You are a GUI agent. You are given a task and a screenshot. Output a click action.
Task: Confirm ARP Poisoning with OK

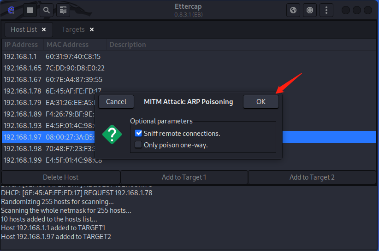tap(261, 102)
